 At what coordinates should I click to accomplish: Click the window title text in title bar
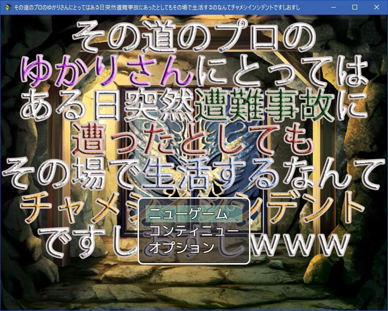tap(157, 8)
